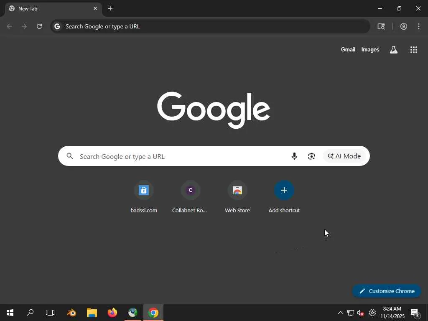Viewport: 428px width, 321px height.
Task: Open the Windows Start menu
Action: click(x=10, y=313)
